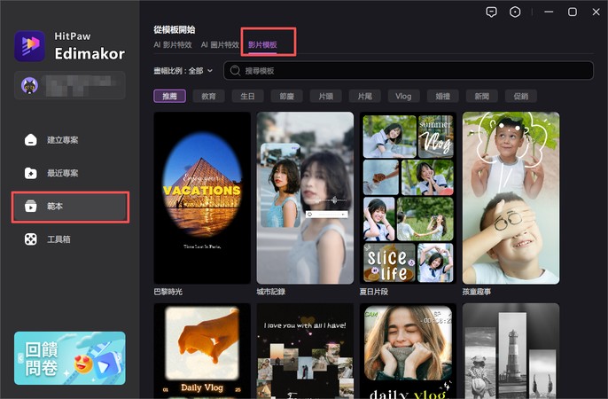
Task: Click the 建立專案 home icon
Action: point(31,140)
